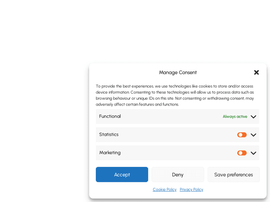270x202 pixels.
Task: Click the Save preferences button
Action: [233, 175]
